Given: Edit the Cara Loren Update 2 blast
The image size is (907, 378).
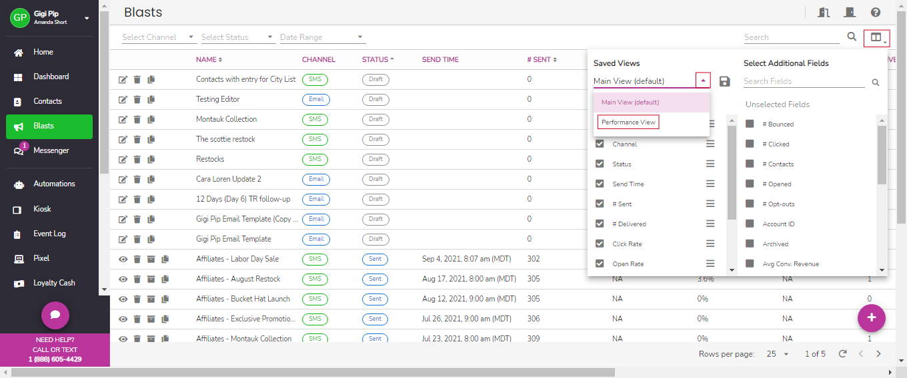Looking at the screenshot, I should tap(123, 179).
